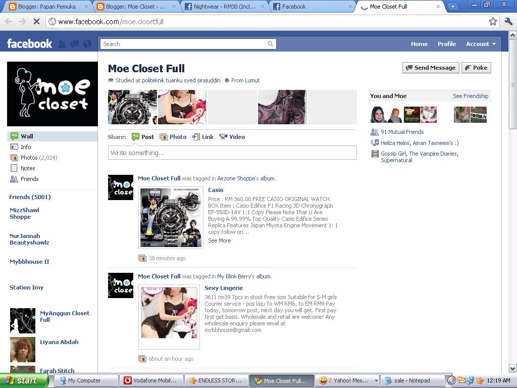Click the Facebook logo
The image size is (517, 388).
[29, 43]
